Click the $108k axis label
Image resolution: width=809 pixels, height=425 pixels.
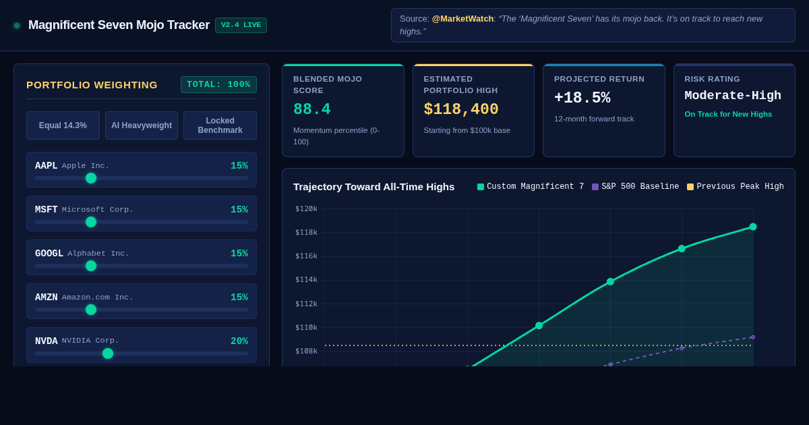click(x=306, y=351)
